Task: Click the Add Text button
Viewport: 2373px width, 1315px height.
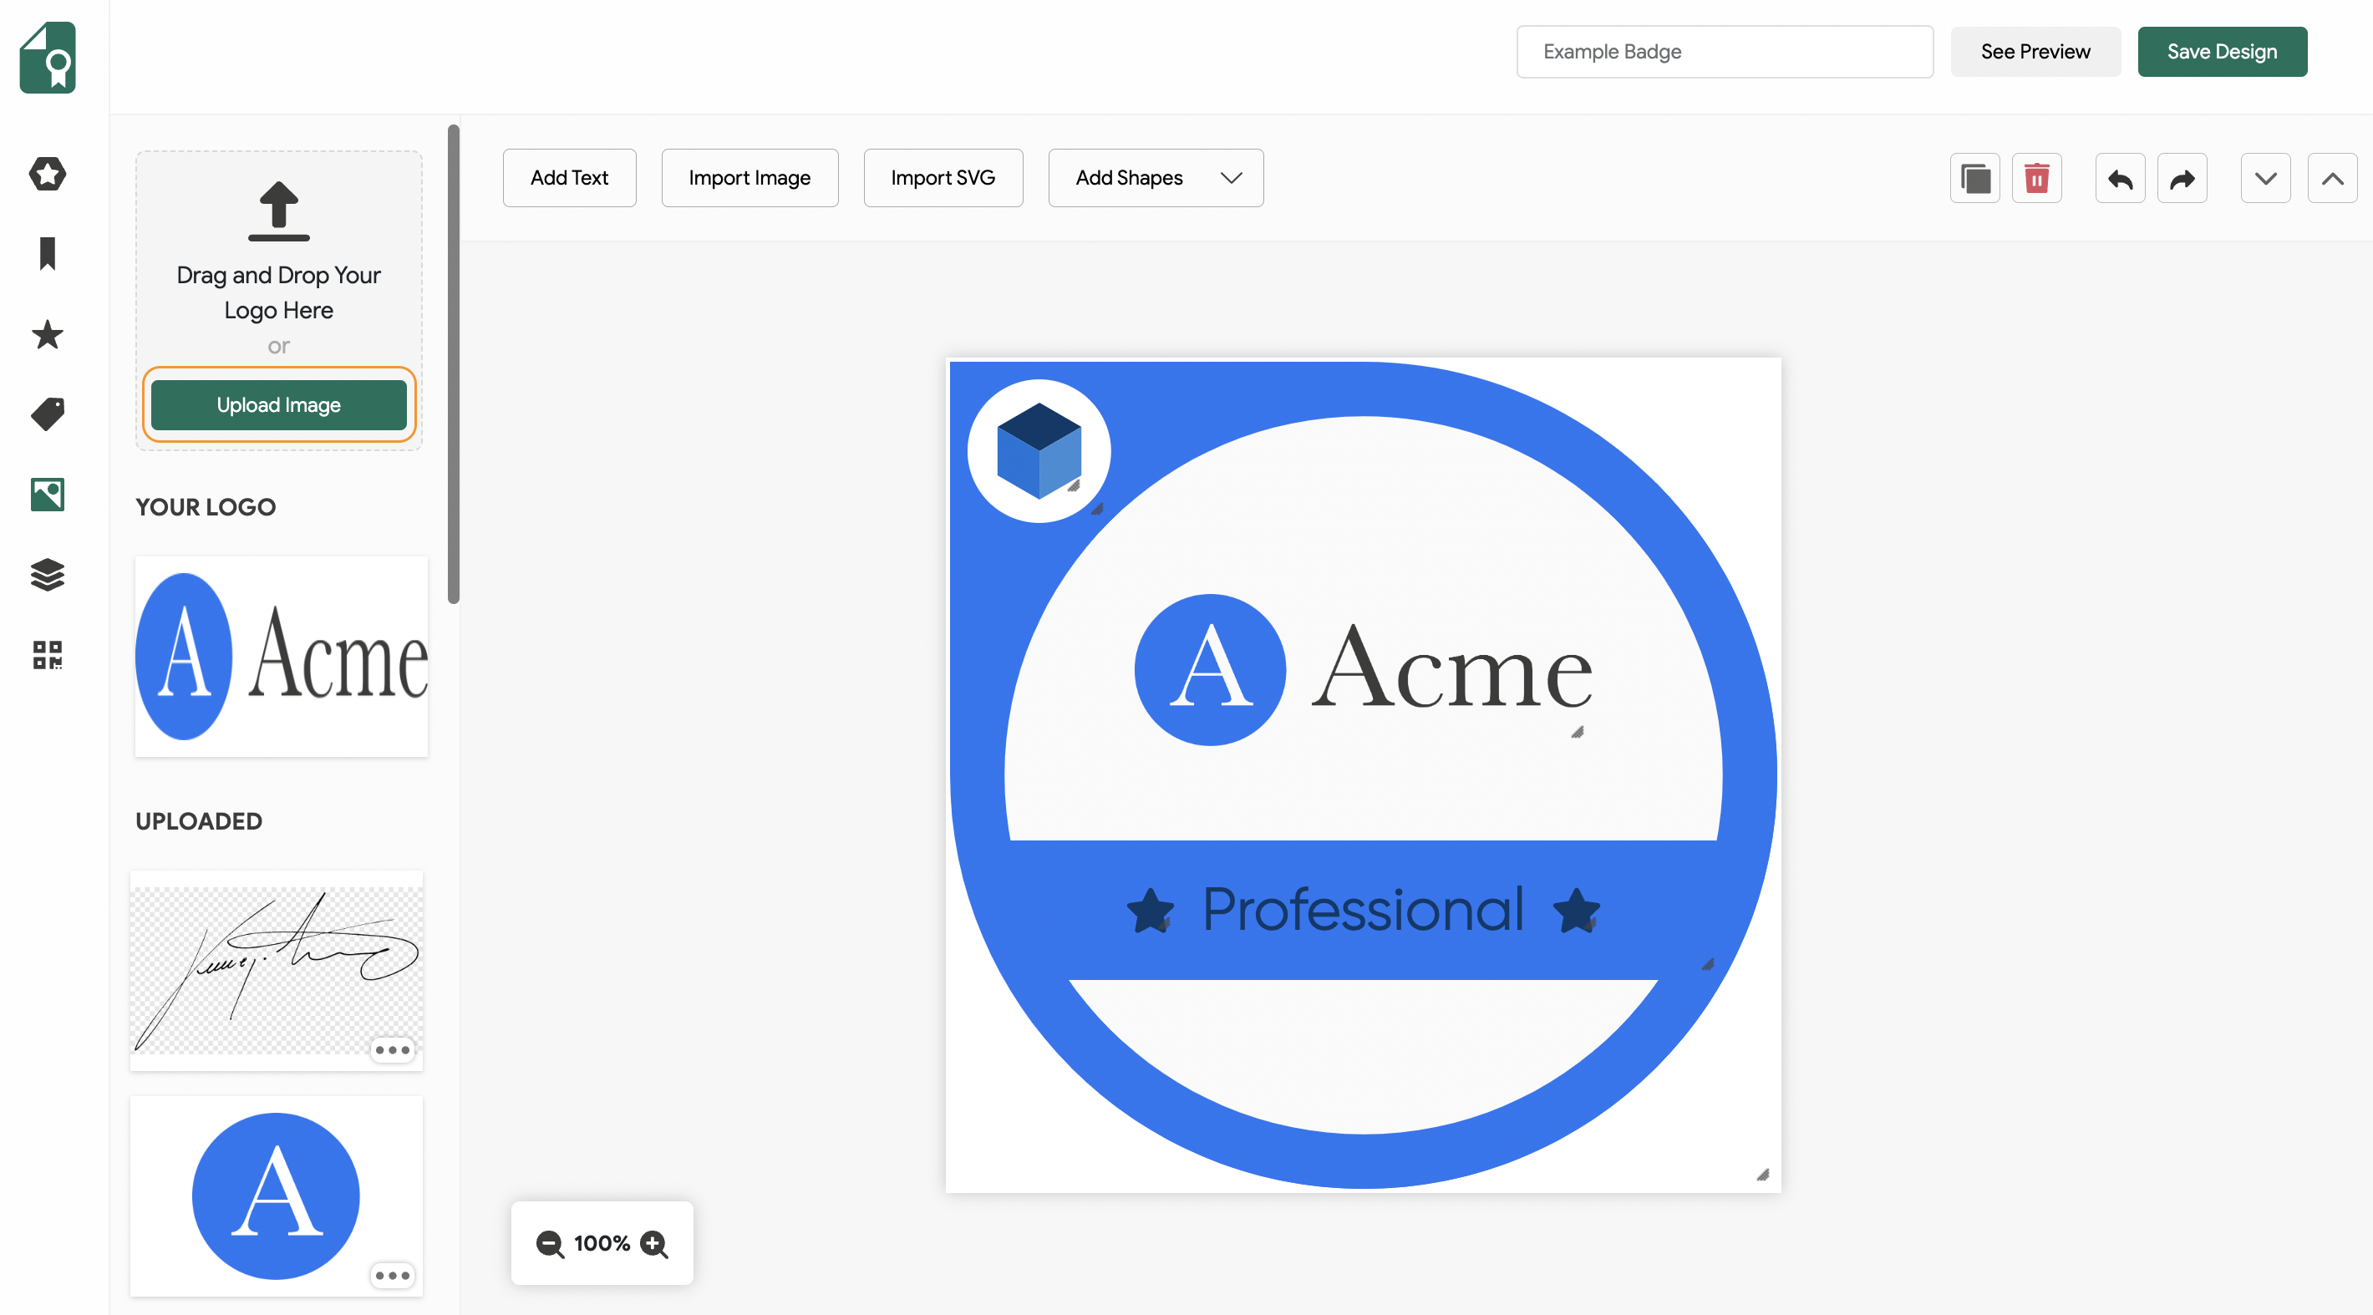Action: 568,176
